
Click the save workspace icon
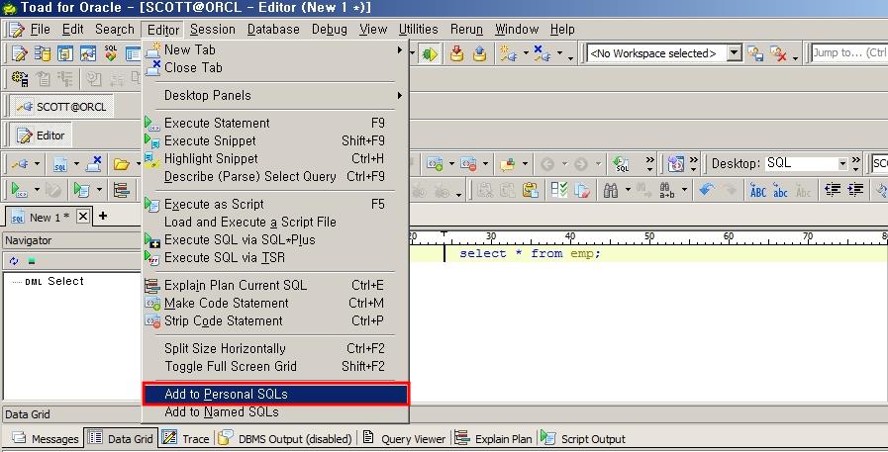pyautogui.click(x=755, y=53)
